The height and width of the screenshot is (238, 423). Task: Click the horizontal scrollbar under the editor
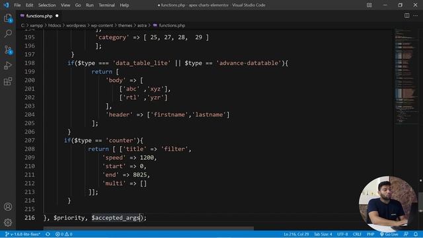[148, 228]
